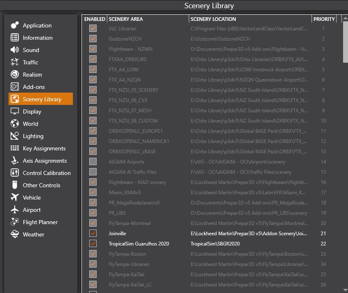Click the Control Calibration sliders icon
Image resolution: width=348 pixels, height=293 pixels.
click(x=15, y=173)
